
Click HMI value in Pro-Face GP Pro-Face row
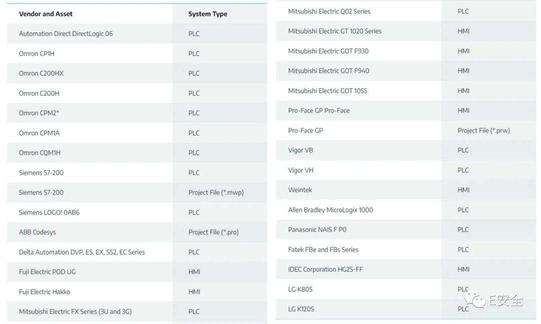pos(463,110)
